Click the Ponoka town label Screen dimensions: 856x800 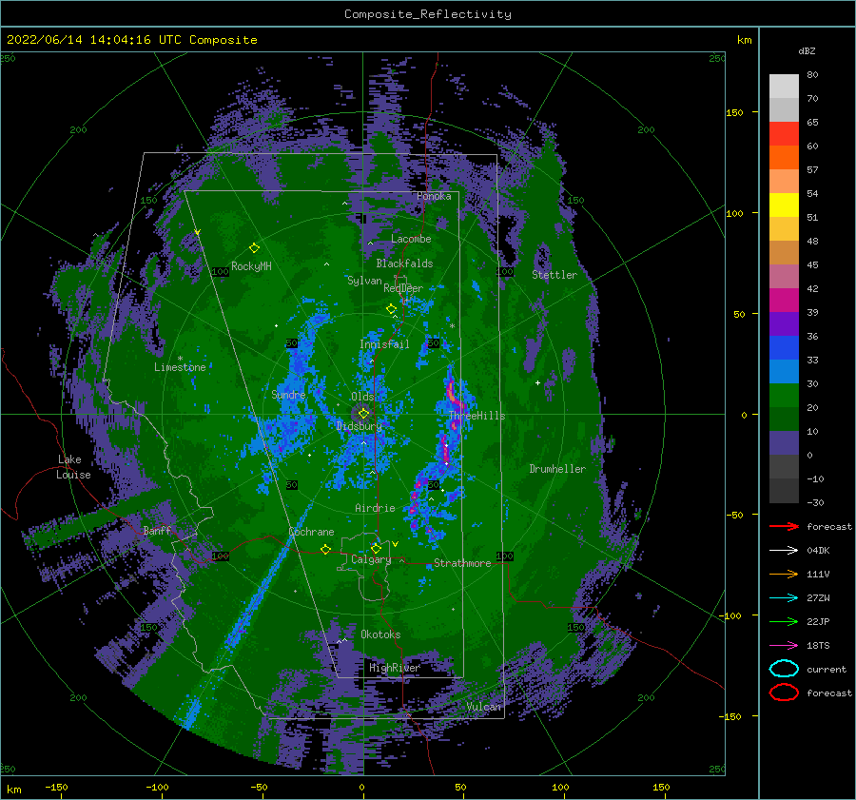click(x=434, y=196)
